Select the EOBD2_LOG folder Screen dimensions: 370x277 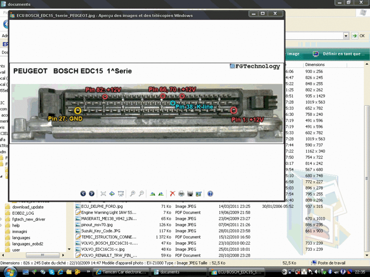(x=23, y=213)
